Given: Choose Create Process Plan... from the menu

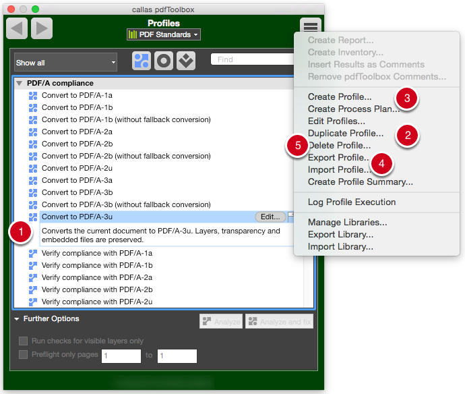Looking at the screenshot, I should (x=354, y=109).
